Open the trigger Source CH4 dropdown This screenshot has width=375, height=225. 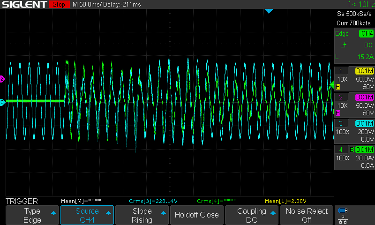87,215
